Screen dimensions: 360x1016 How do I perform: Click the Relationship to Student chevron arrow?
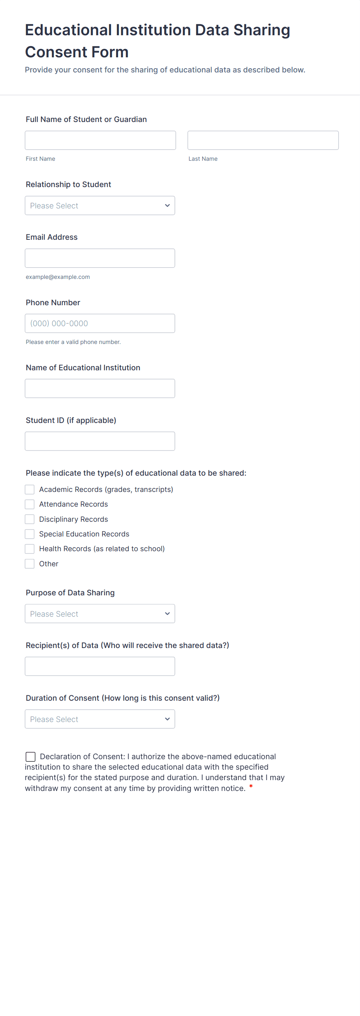(167, 206)
